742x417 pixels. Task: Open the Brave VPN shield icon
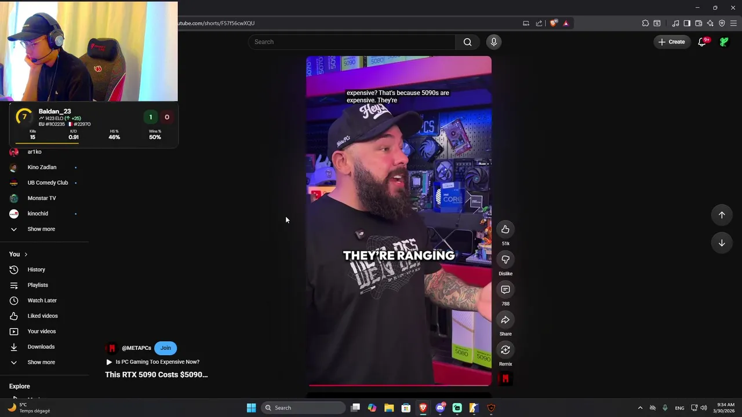722,23
